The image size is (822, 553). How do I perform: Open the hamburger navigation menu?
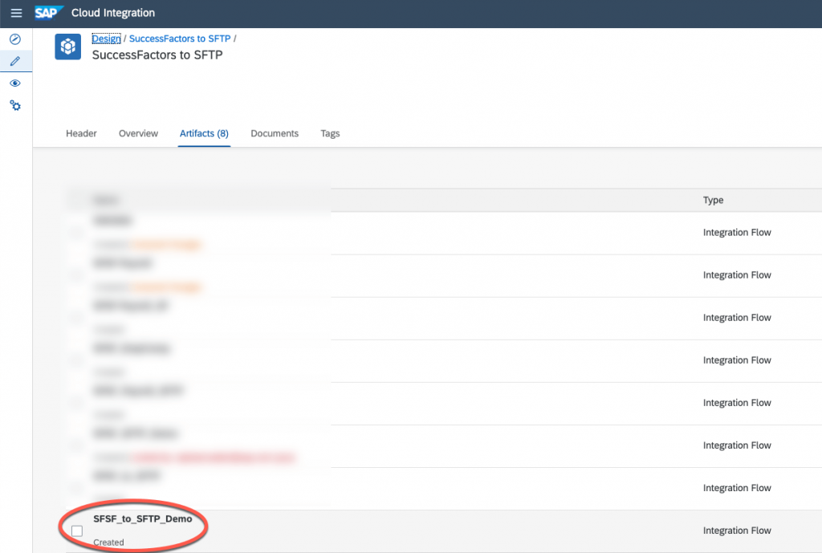coord(16,13)
